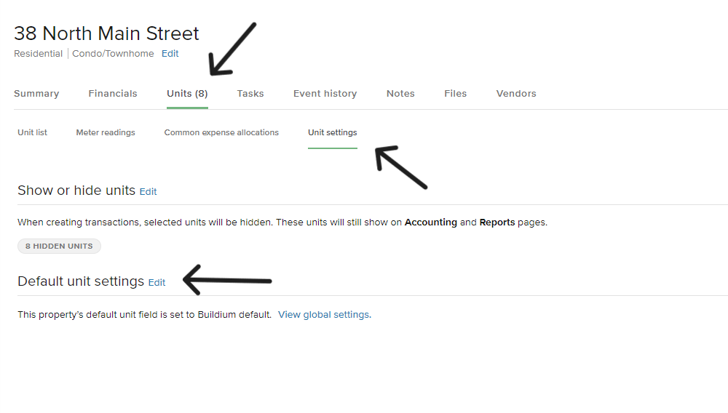The height and width of the screenshot is (413, 728).
Task: Click the 8 Hidden Units badge
Action: pos(59,246)
